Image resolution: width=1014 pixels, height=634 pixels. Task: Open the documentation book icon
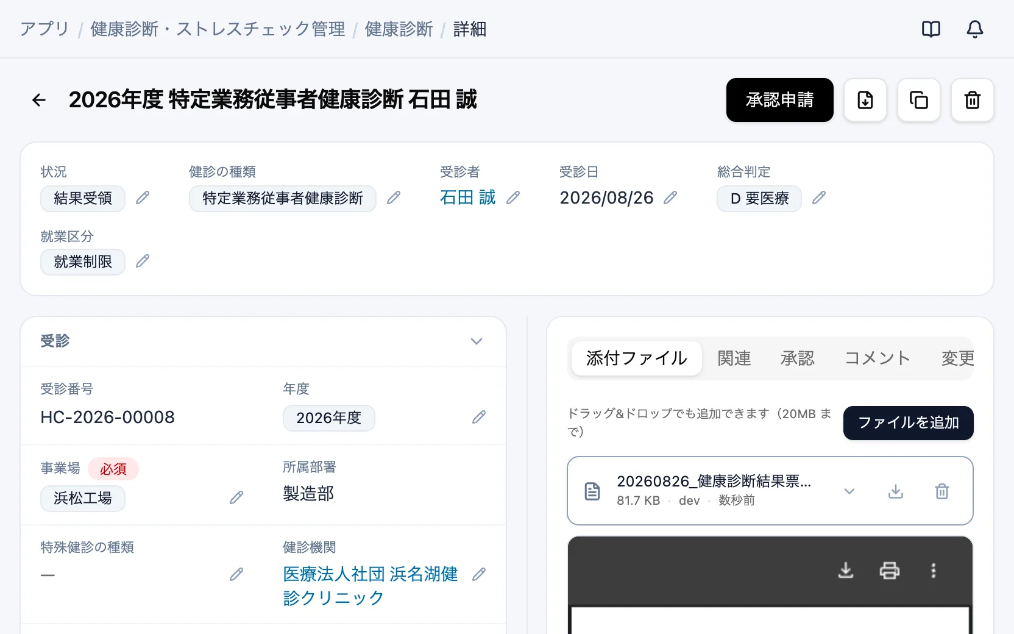point(931,29)
